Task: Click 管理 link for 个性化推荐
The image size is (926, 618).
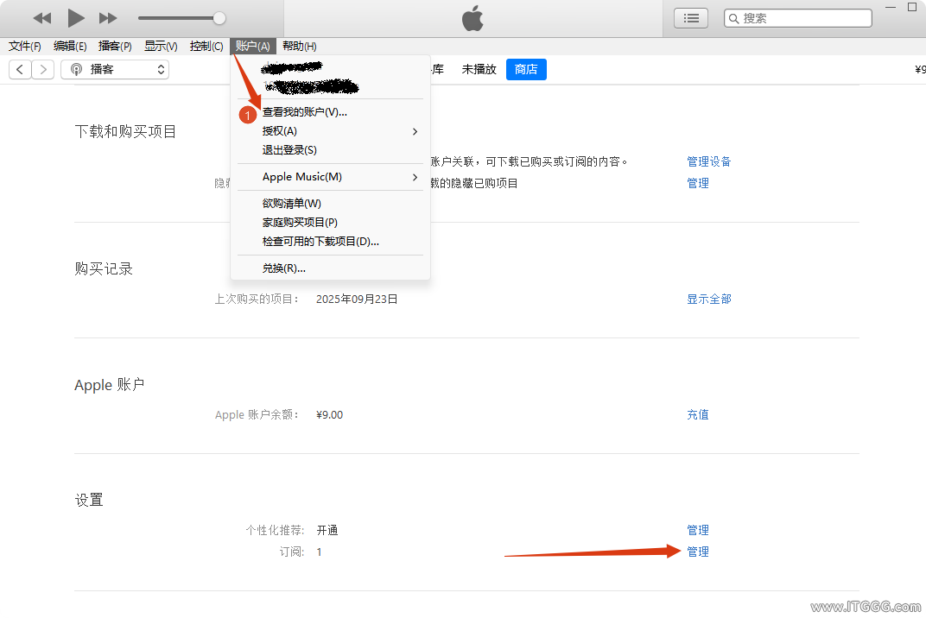Action: tap(697, 531)
